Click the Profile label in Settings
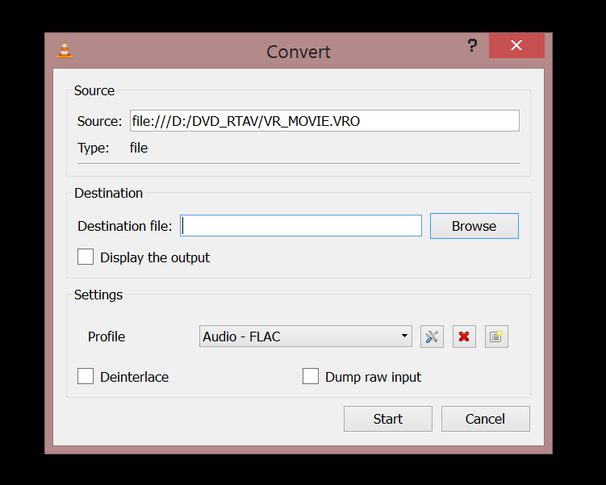The height and width of the screenshot is (485, 606). click(107, 337)
